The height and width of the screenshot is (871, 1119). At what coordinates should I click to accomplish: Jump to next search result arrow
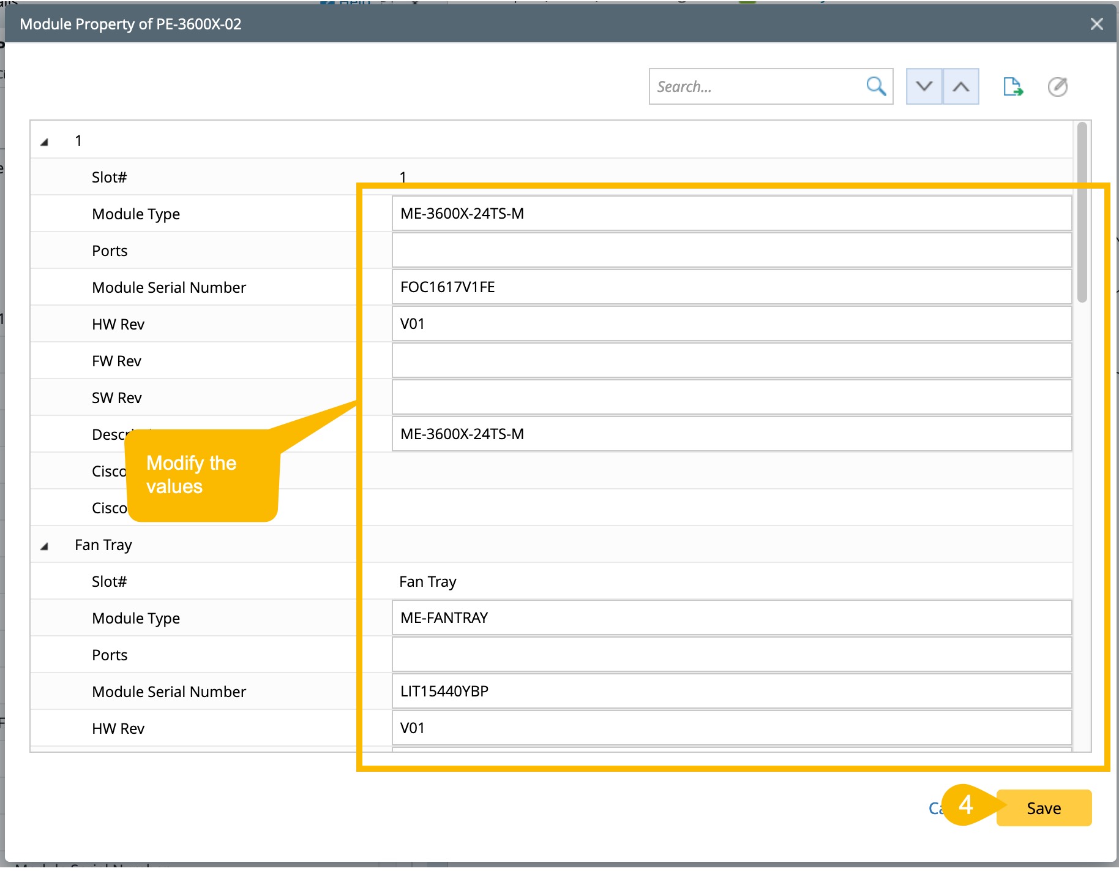point(924,86)
